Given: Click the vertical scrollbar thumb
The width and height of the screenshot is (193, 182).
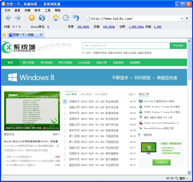Looking at the screenshot, I should click(x=189, y=62).
